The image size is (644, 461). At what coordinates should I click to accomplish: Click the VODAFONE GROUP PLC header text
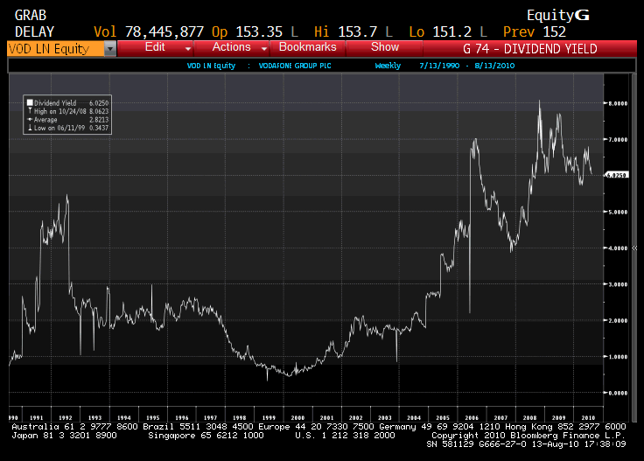295,66
